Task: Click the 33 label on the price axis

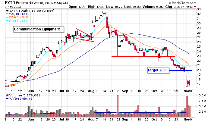Action: coord(199,9)
